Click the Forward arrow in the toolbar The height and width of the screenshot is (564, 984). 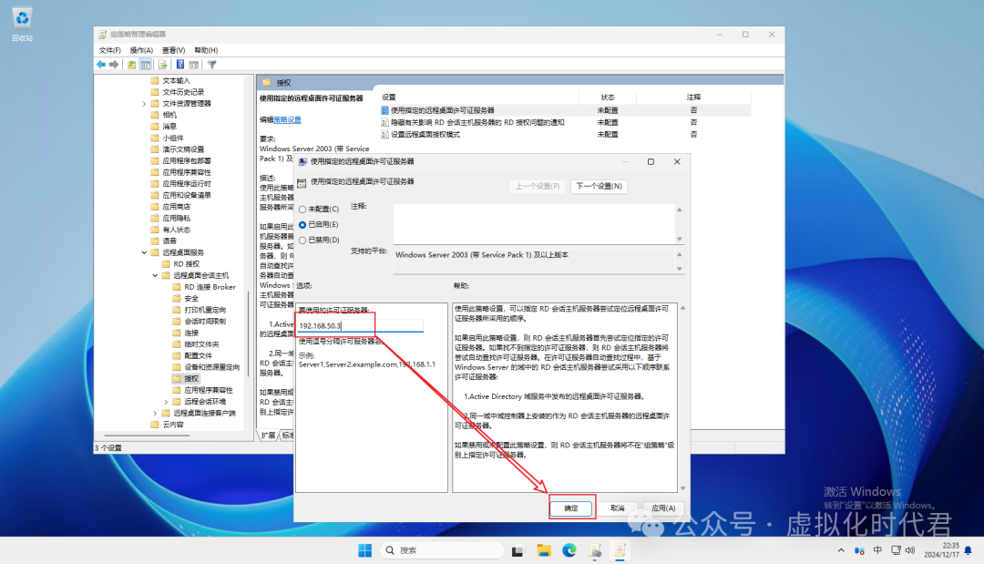115,65
